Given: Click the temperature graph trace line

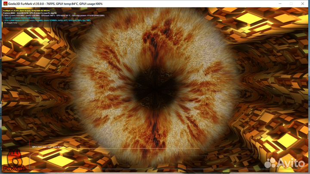Looking at the screenshot, I should (x=129, y=149).
